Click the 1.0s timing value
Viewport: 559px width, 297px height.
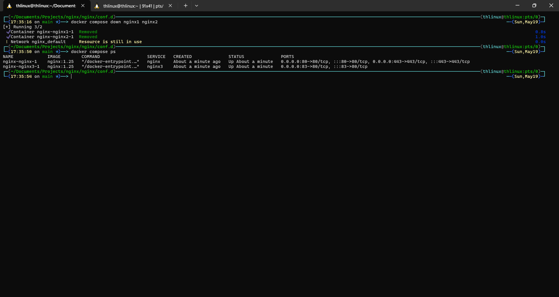click(540, 37)
